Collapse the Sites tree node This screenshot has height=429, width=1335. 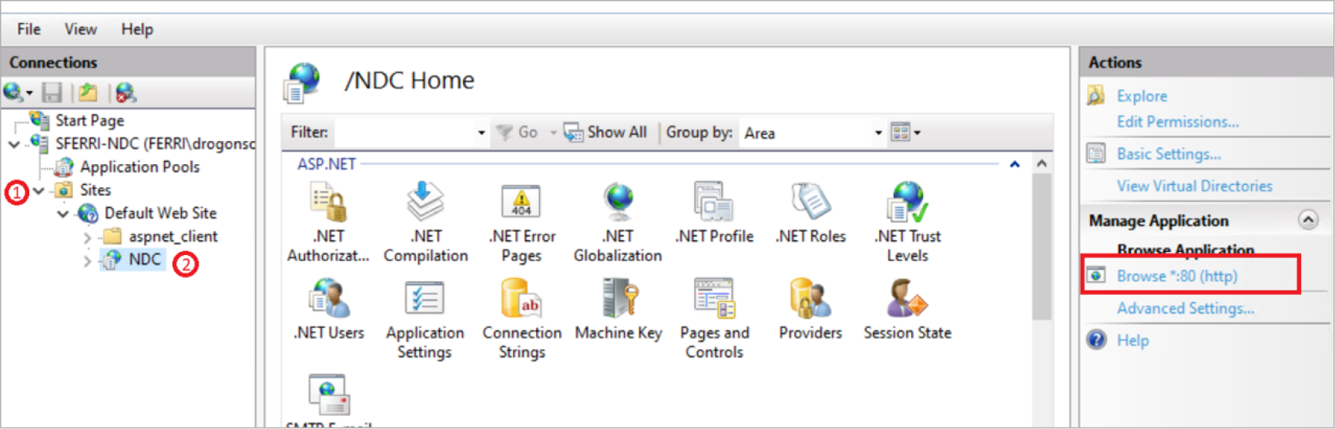(39, 190)
